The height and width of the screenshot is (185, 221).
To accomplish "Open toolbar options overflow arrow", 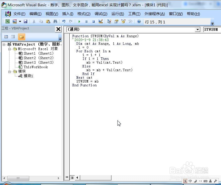I will click(x=212, y=24).
